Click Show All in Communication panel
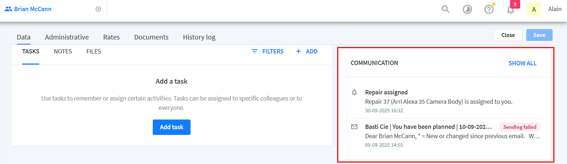This screenshot has width=567, height=164. point(522,63)
